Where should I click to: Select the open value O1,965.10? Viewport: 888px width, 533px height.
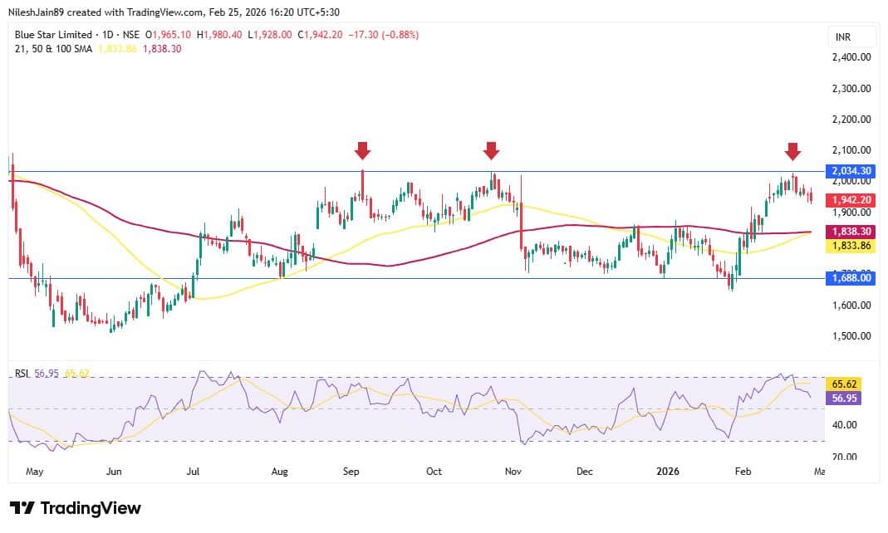[168, 35]
